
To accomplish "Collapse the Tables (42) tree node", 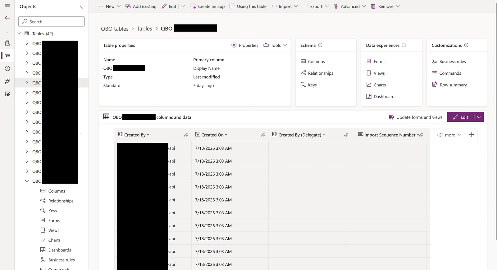I will (19, 33).
